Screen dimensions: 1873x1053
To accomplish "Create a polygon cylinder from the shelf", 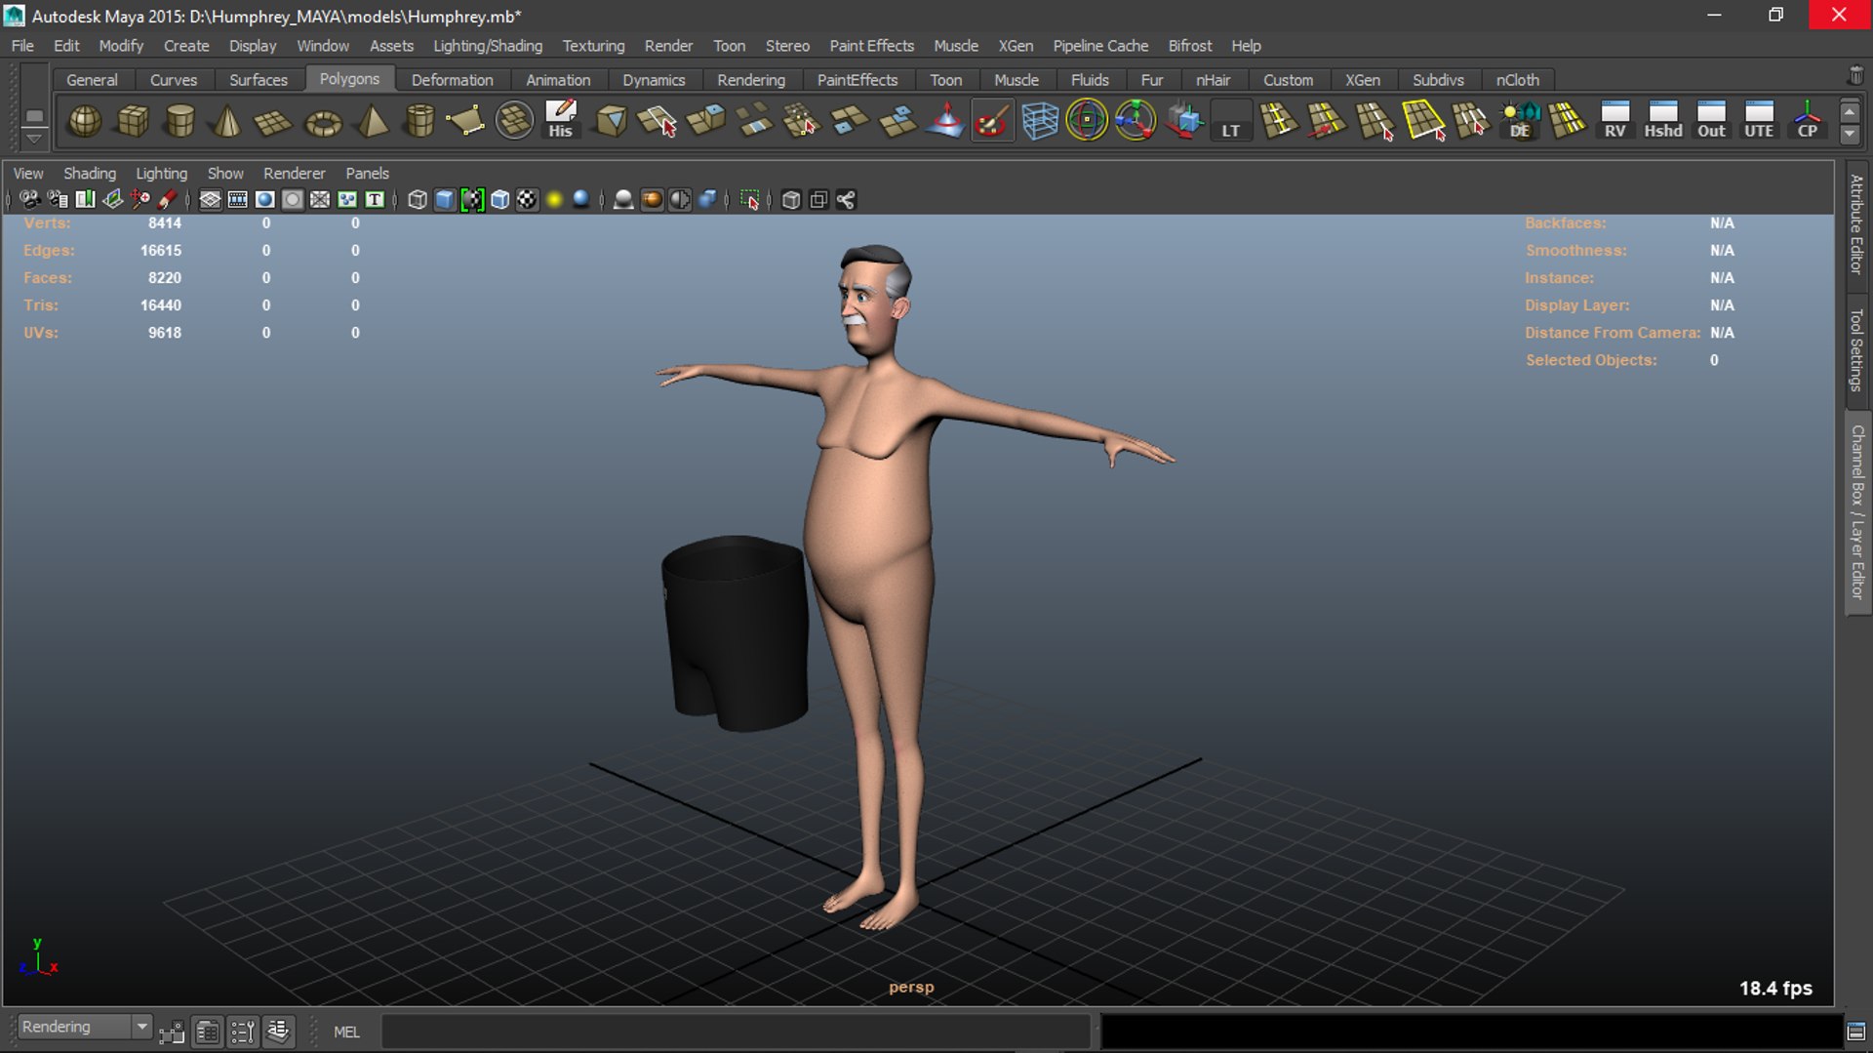I will point(179,121).
